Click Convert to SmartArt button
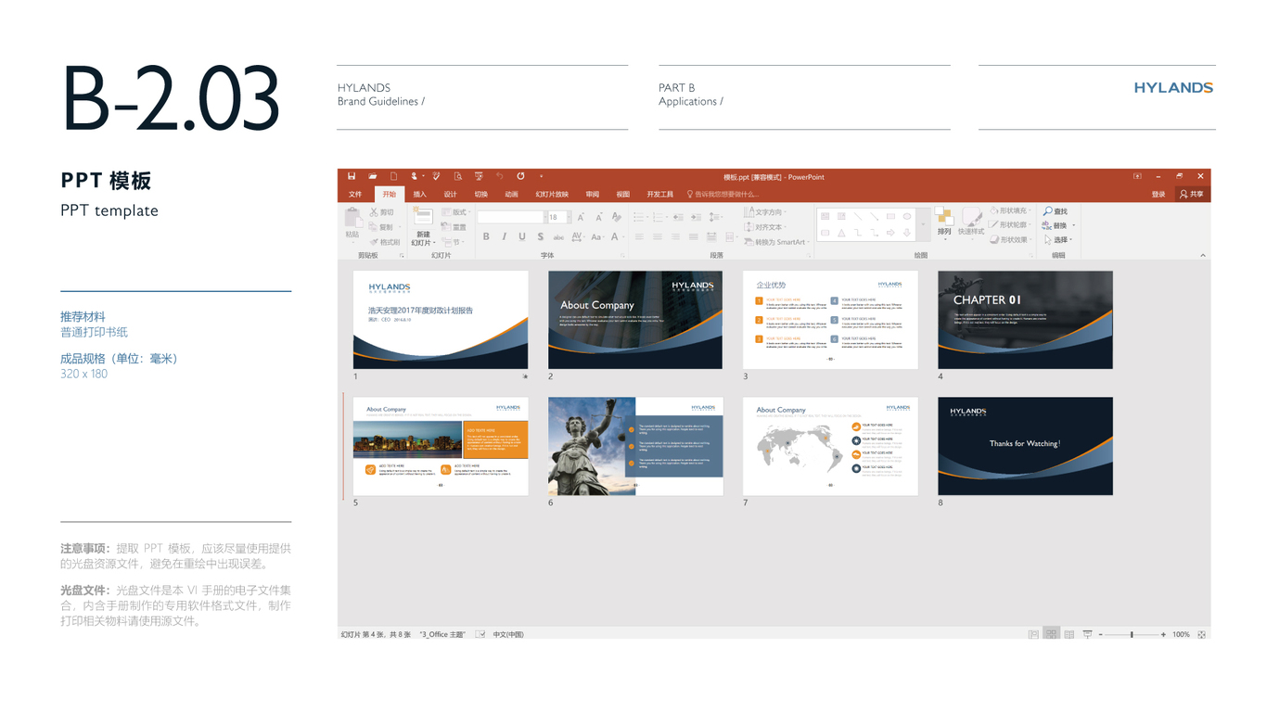The width and height of the screenshot is (1267, 712). click(775, 242)
